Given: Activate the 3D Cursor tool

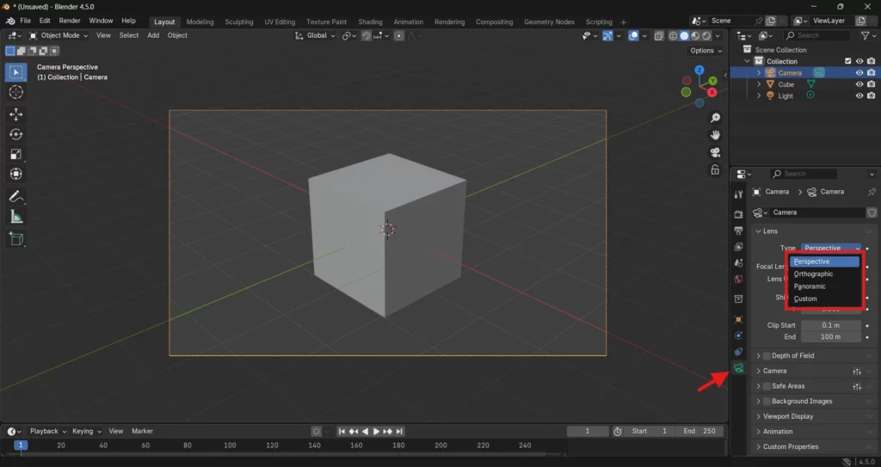Looking at the screenshot, I should (x=15, y=92).
